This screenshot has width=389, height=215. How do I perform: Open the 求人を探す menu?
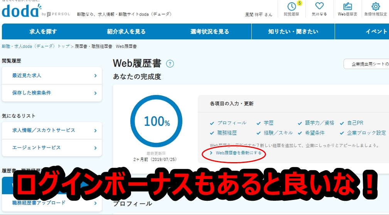[44, 32]
